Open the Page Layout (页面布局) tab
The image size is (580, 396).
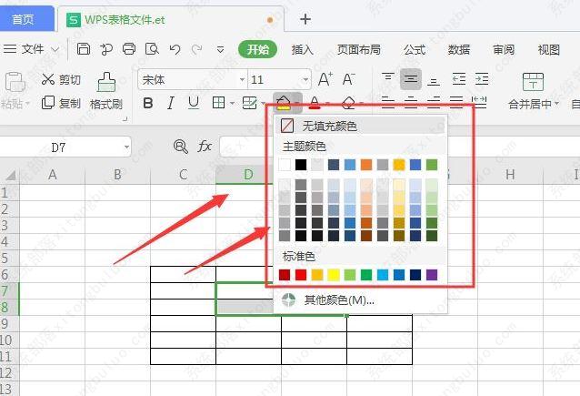coord(358,49)
